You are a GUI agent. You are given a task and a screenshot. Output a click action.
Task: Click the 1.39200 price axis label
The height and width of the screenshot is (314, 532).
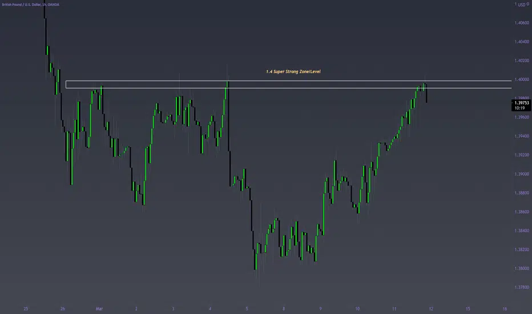522,155
